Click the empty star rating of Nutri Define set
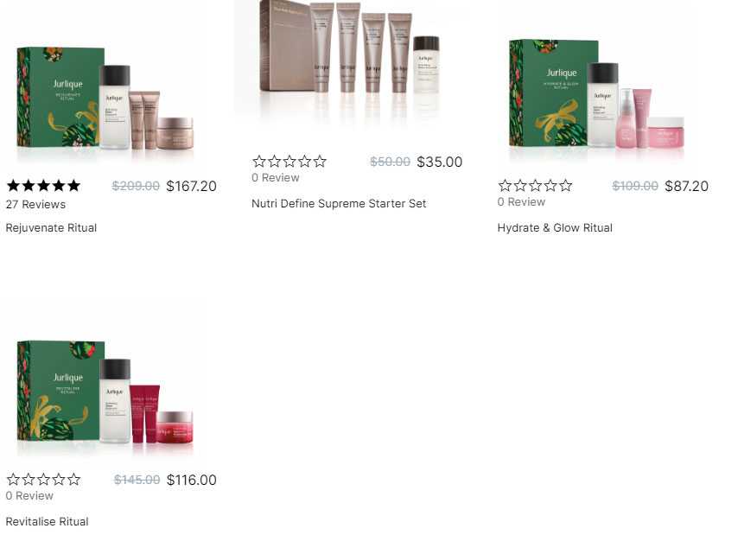 click(x=289, y=162)
